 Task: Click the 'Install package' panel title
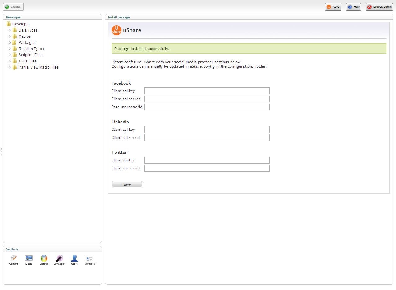[119, 17]
